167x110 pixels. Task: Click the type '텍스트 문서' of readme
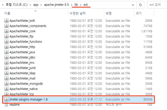[113, 105]
